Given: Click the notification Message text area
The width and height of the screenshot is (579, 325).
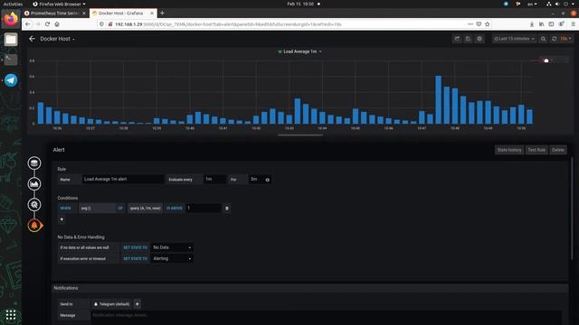Looking at the screenshot, I should pos(327,317).
